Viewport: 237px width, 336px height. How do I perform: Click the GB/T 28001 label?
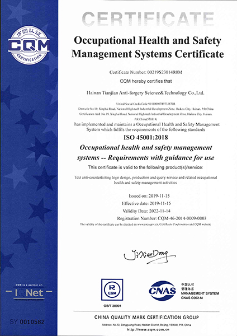pos(112,306)
